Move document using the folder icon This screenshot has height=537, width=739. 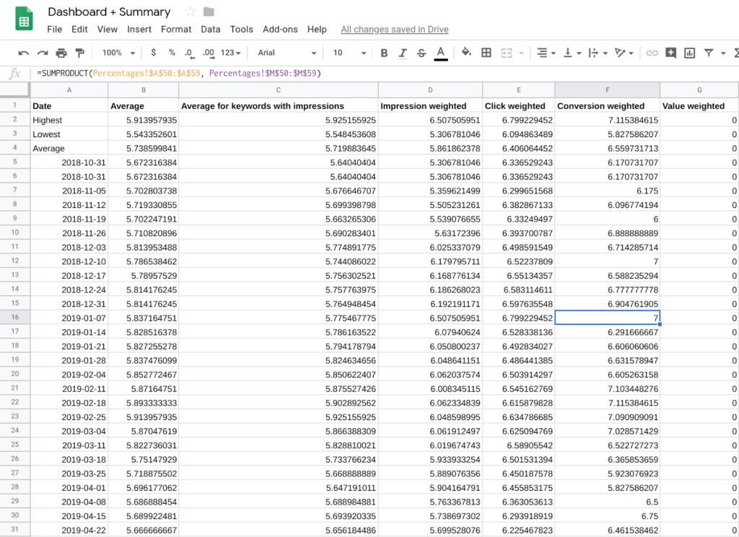[209, 12]
